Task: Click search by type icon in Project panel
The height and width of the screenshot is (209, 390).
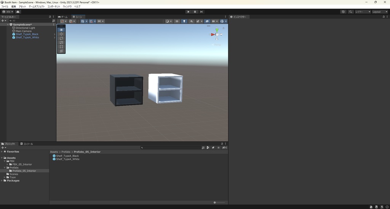Action: point(208,148)
